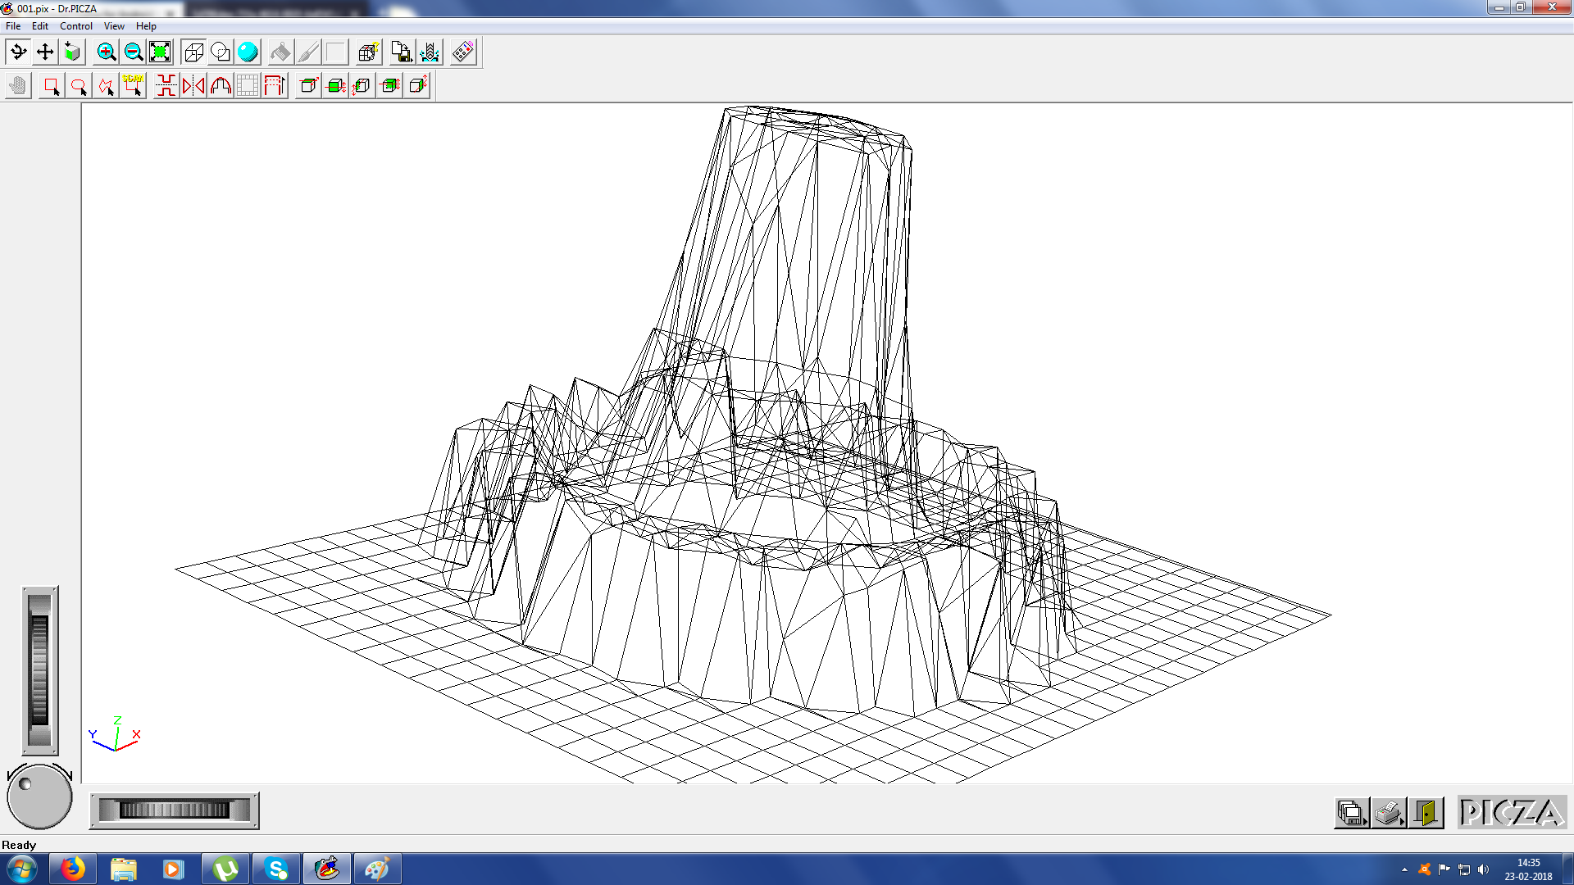The height and width of the screenshot is (885, 1574).
Task: Click the fit-to-screen green square icon
Action: tap(160, 52)
